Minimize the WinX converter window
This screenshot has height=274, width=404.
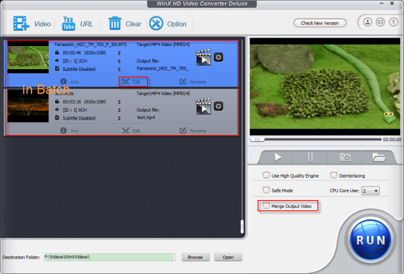[382, 4]
